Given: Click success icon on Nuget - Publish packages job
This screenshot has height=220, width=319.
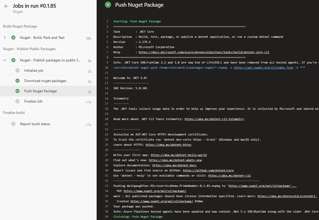Looking at the screenshot, I should tap(13, 60).
